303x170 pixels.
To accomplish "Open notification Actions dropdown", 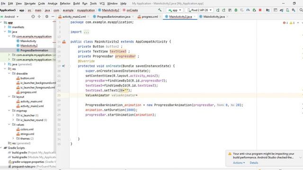I will click(239, 162).
